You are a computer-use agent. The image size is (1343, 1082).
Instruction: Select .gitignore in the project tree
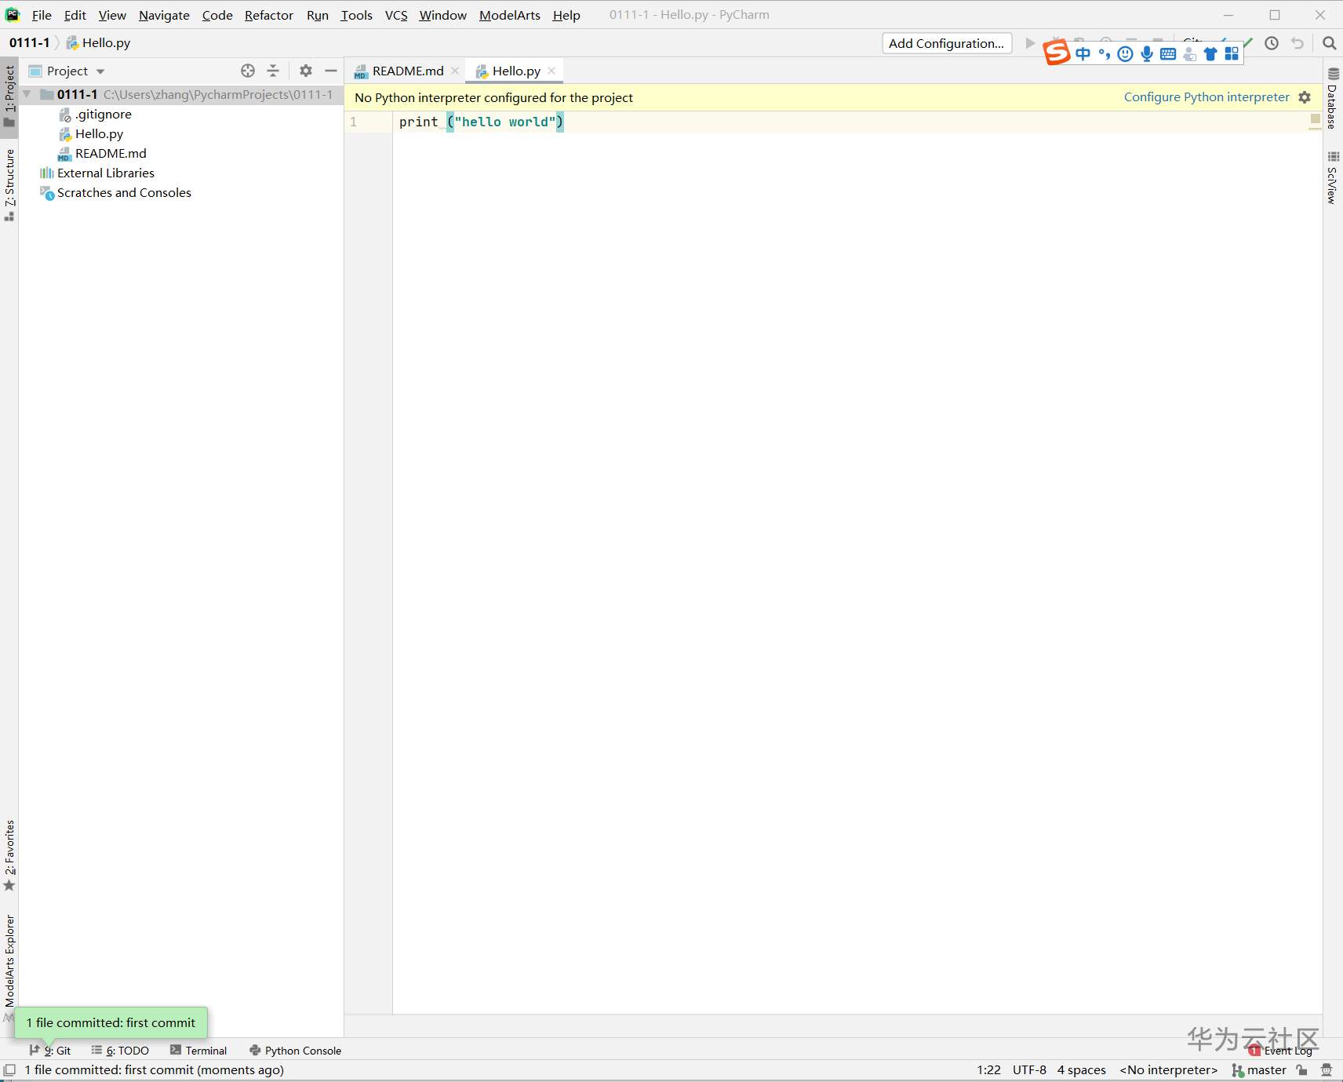[x=104, y=115]
